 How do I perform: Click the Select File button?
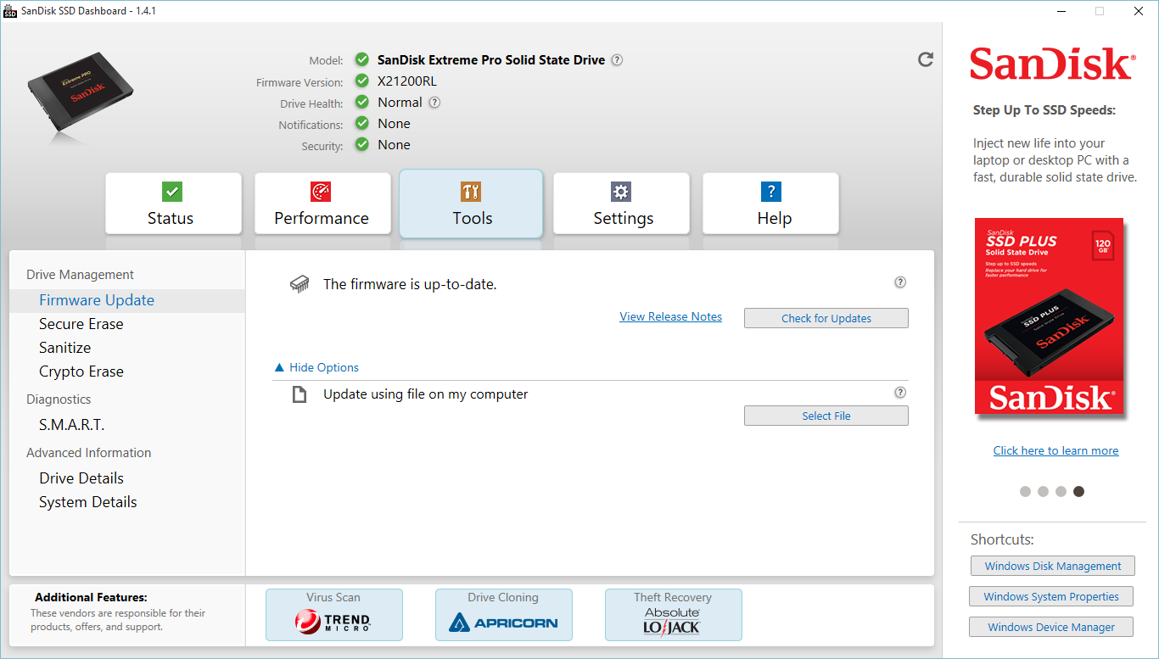(826, 416)
